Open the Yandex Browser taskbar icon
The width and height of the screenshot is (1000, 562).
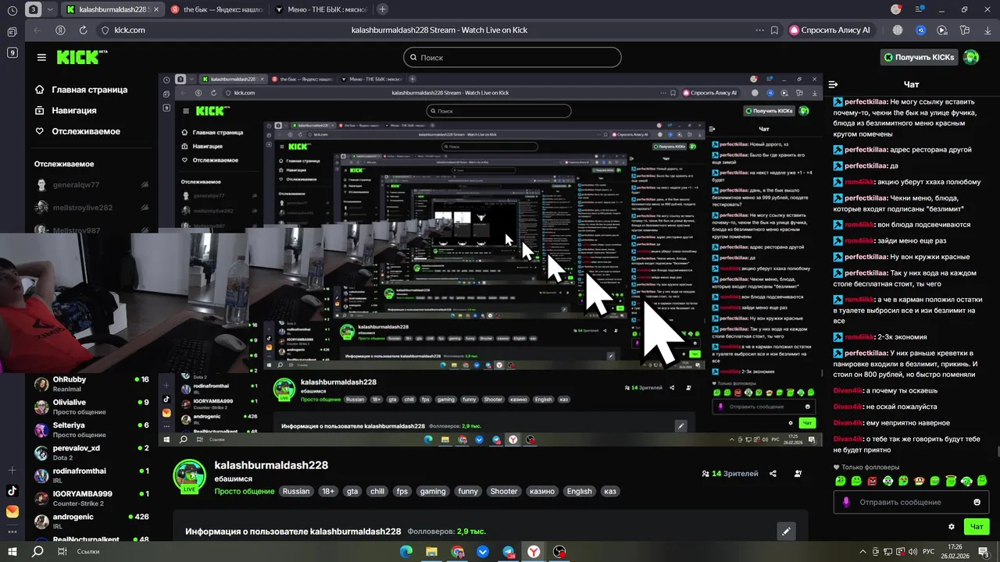[534, 551]
